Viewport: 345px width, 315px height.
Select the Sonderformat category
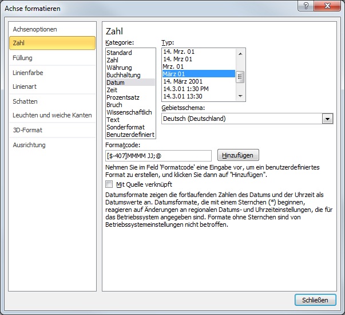click(x=130, y=127)
